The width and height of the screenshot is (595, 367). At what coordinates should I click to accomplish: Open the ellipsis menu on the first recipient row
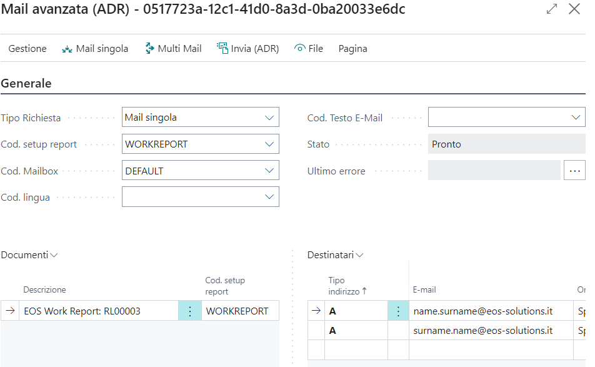(x=398, y=310)
